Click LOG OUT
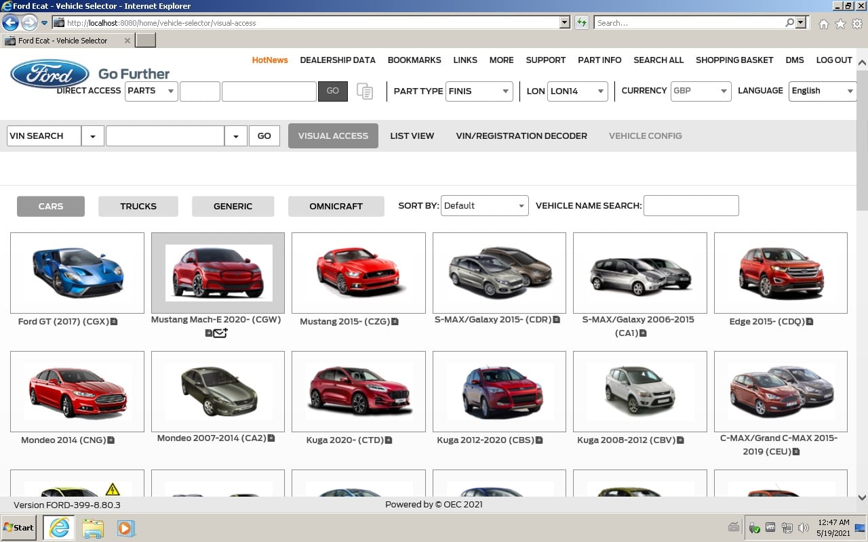This screenshot has height=542, width=868. 834,60
